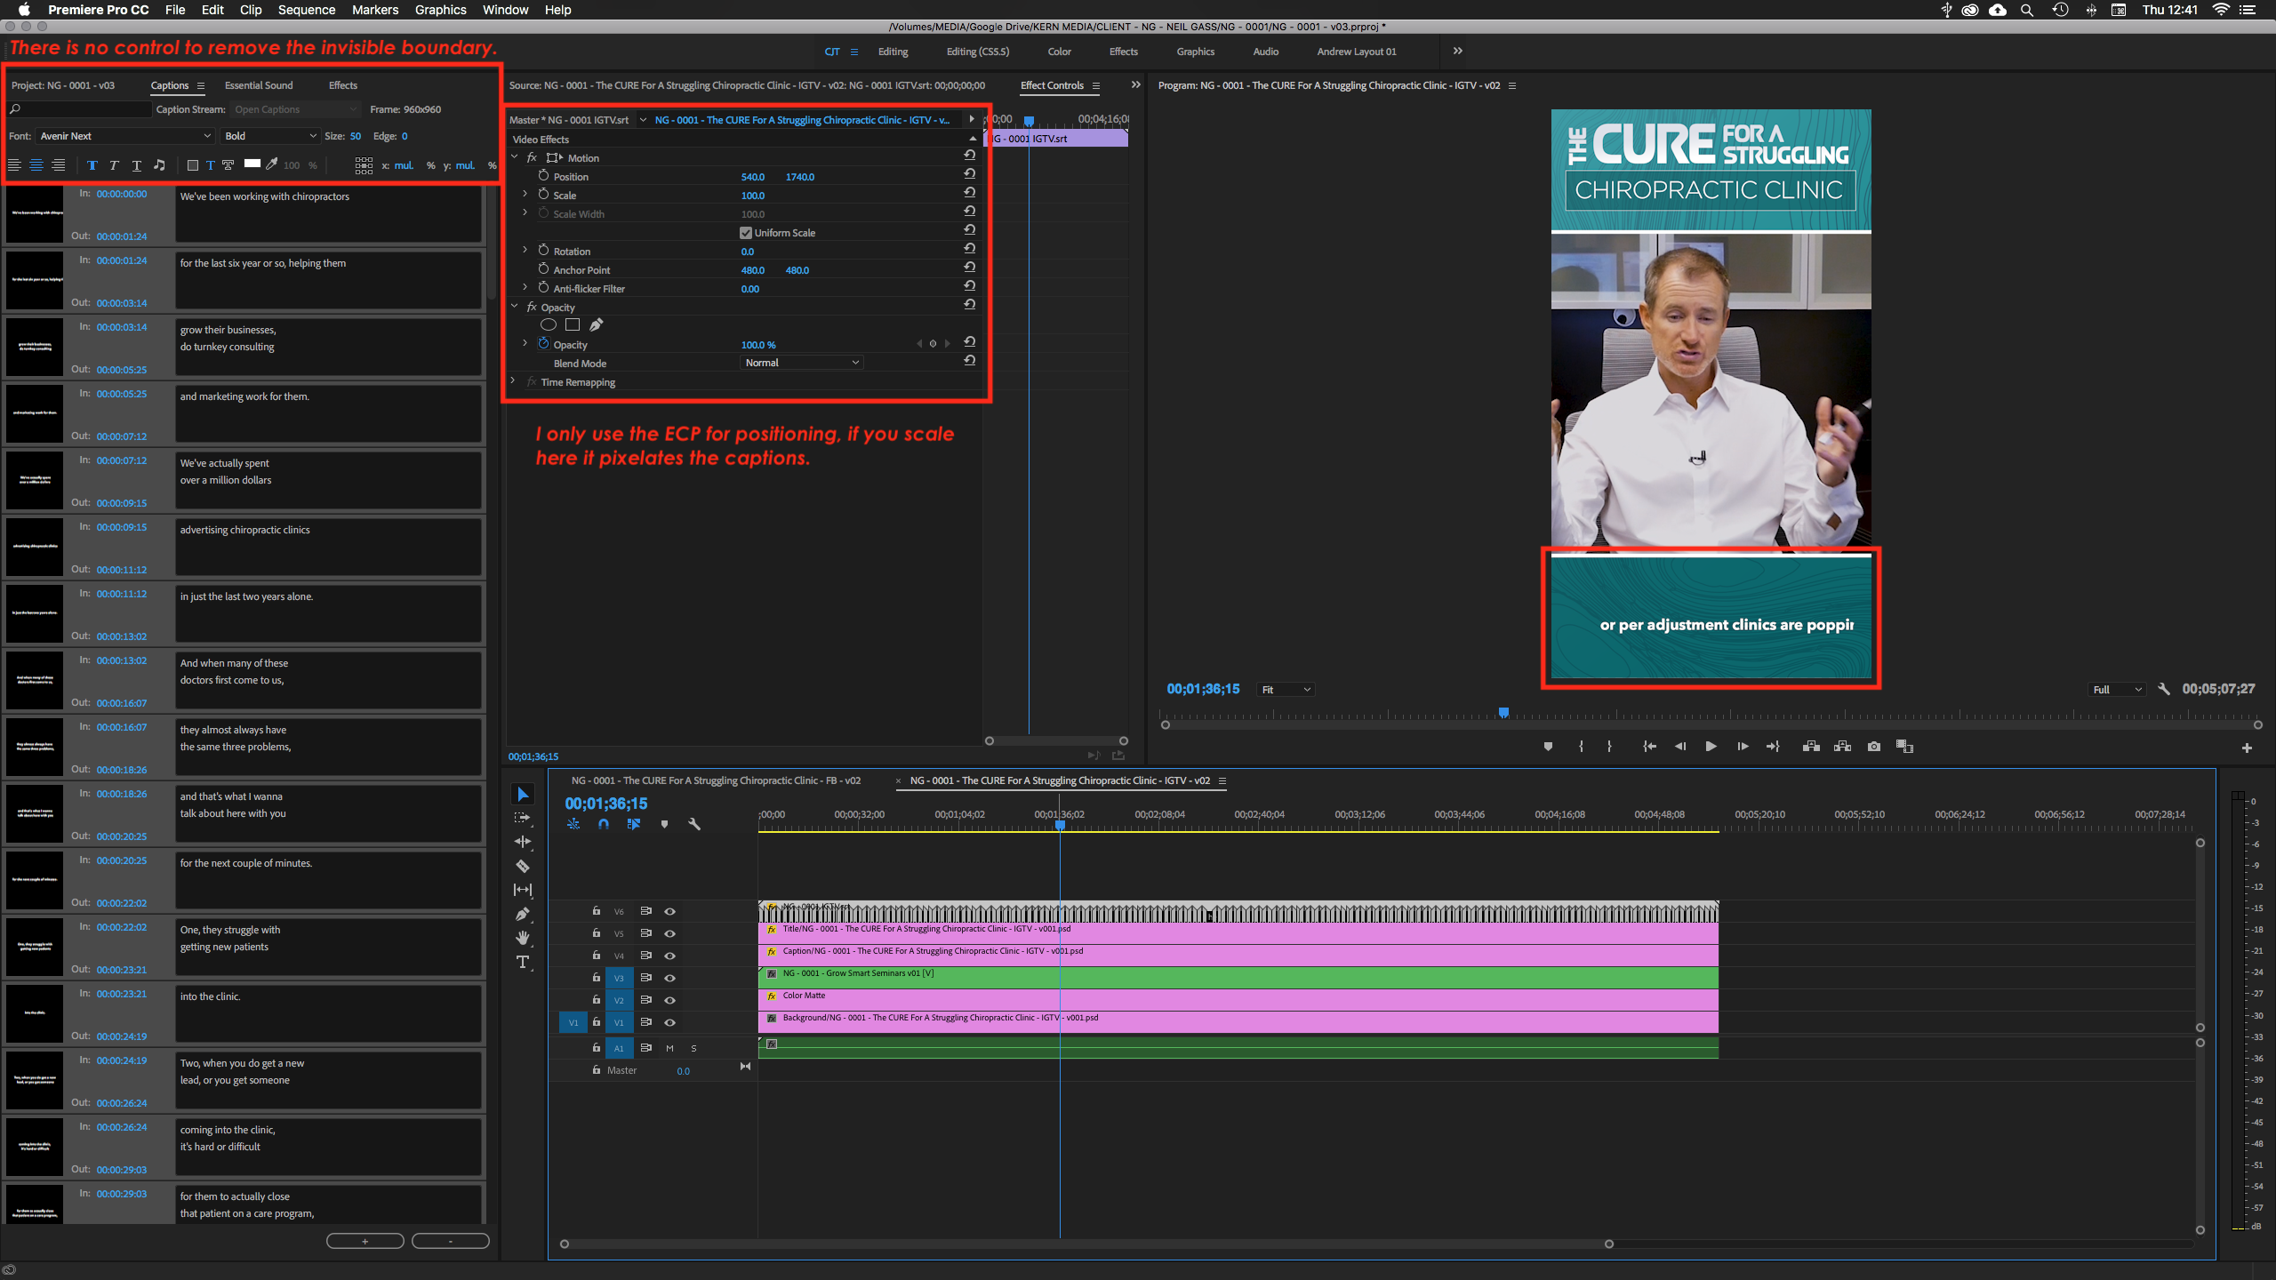Select the Hand tool in the timeline toolbar
Screen dimensions: 2276x1280
523,937
